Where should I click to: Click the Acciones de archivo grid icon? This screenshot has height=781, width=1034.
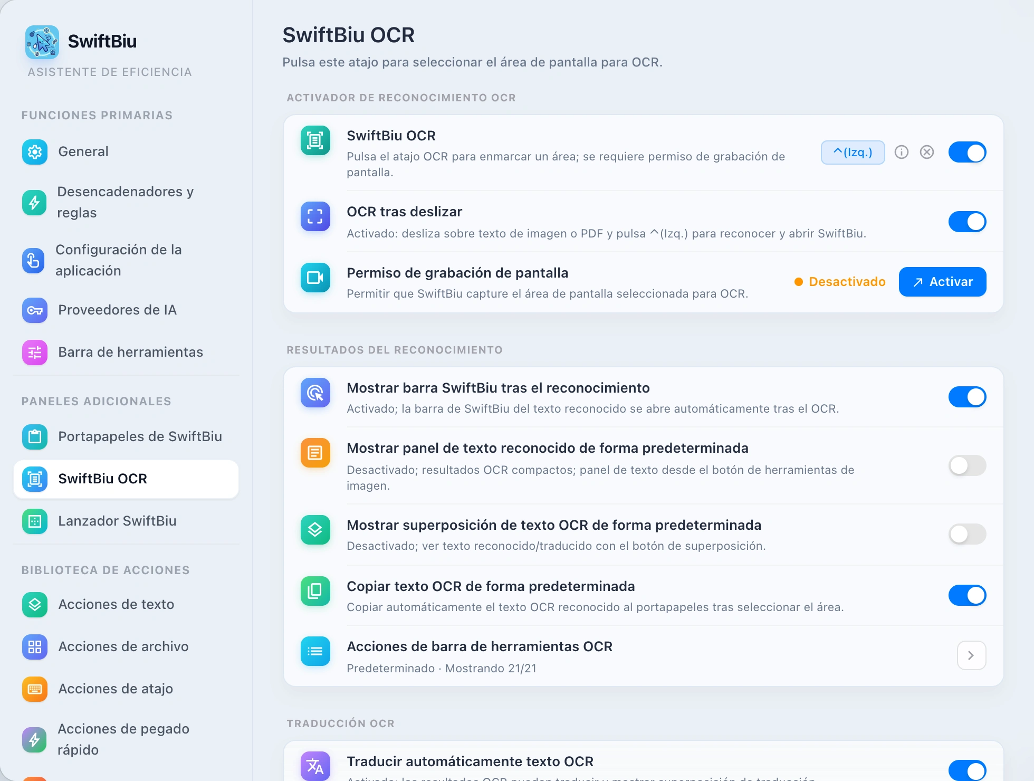click(35, 647)
